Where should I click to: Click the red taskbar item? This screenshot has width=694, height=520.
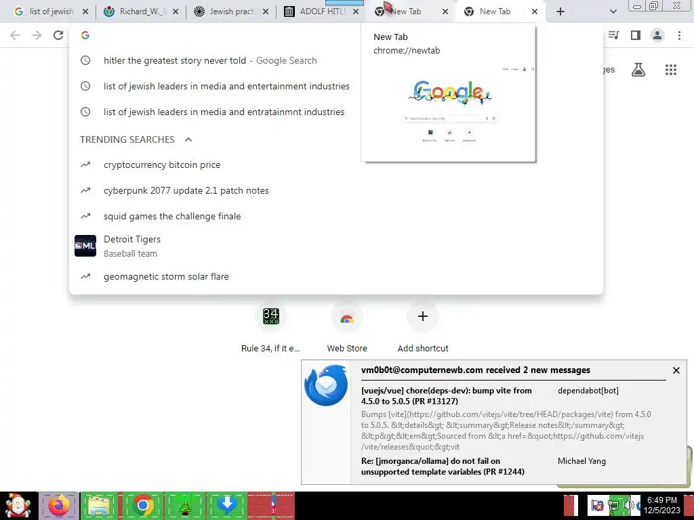(271, 506)
